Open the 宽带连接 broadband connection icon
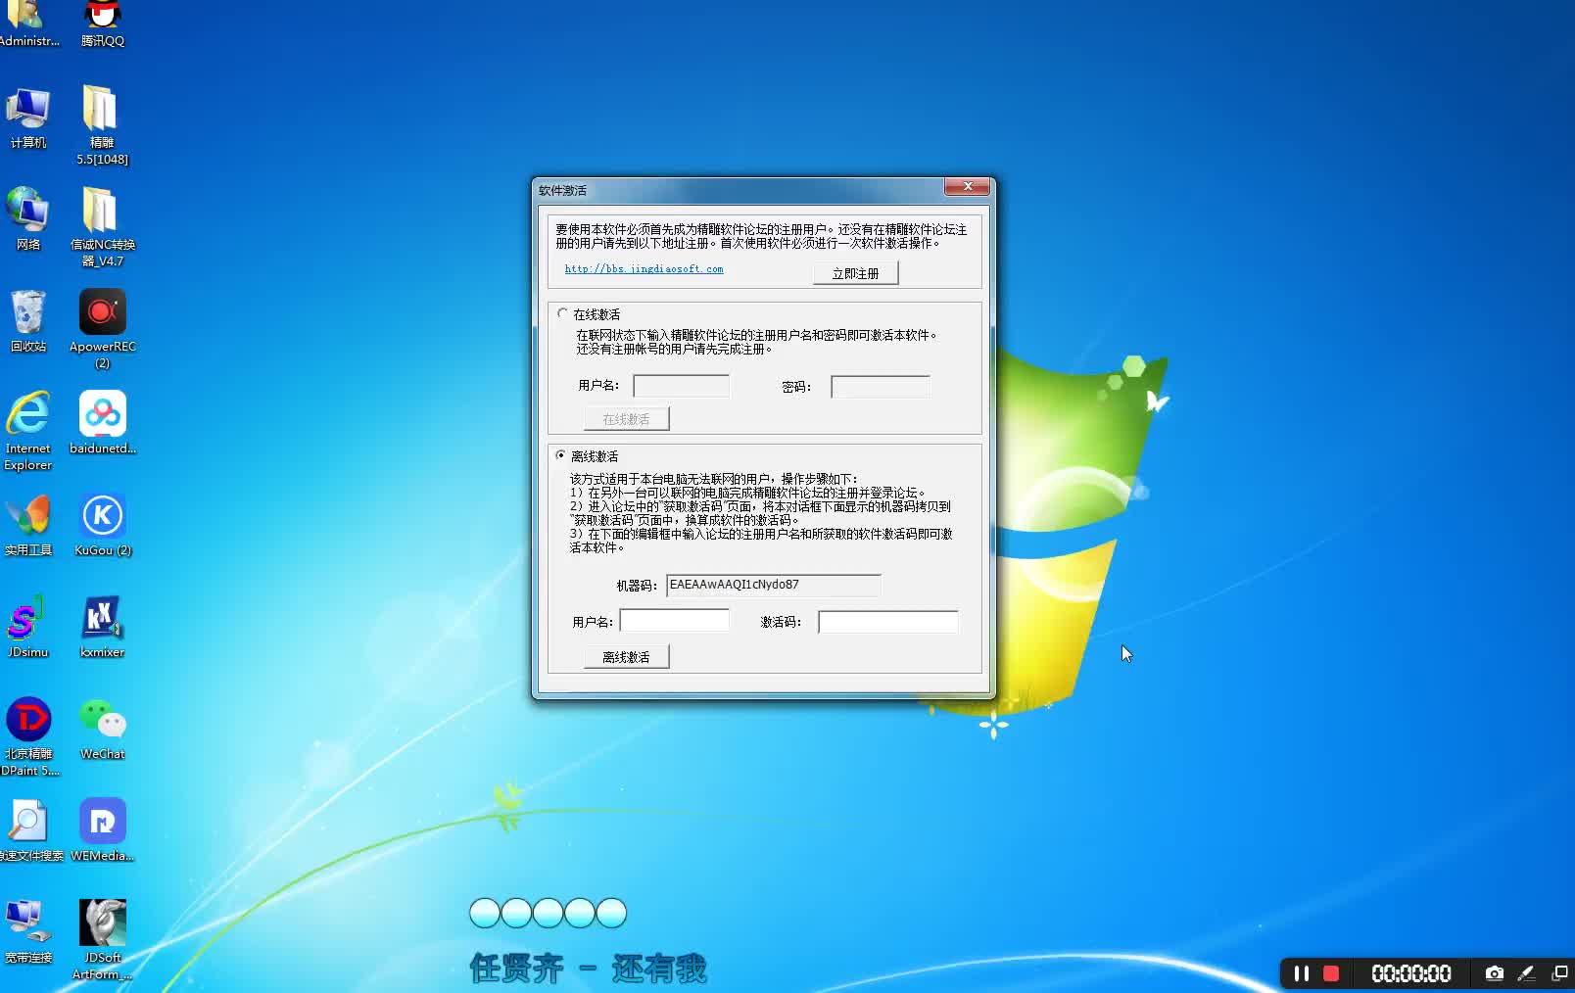Screen dimensions: 1575x993 tap(27, 931)
